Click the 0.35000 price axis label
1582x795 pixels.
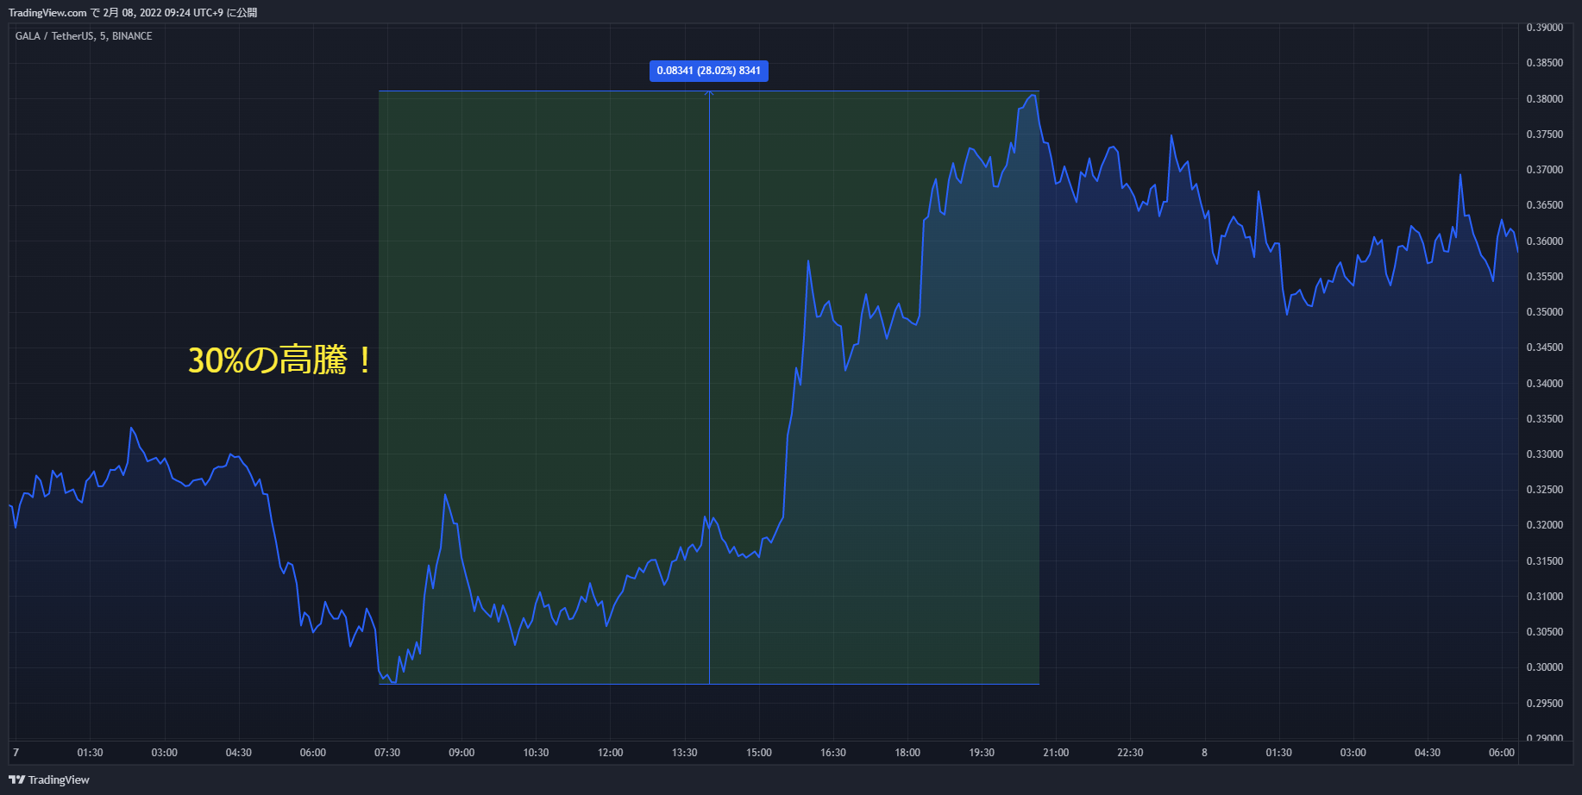click(x=1545, y=312)
